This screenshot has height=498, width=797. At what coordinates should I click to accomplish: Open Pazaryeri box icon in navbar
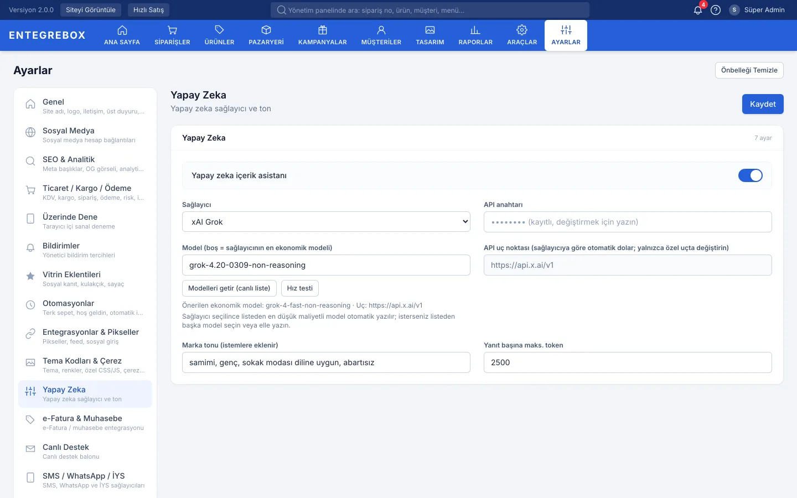266,30
